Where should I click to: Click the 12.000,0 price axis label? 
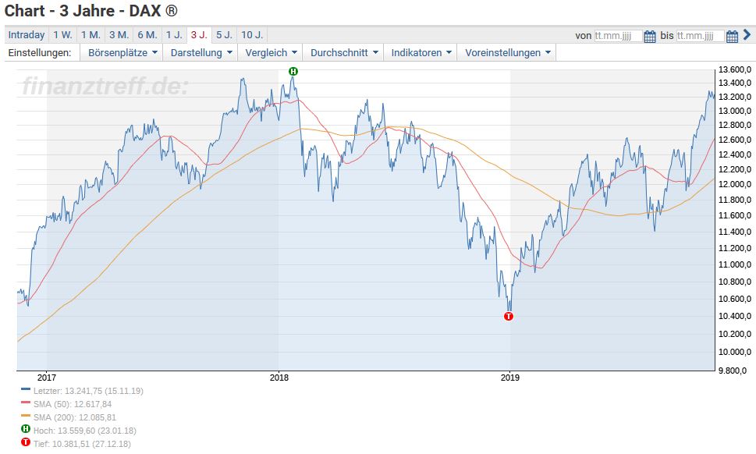click(735, 185)
